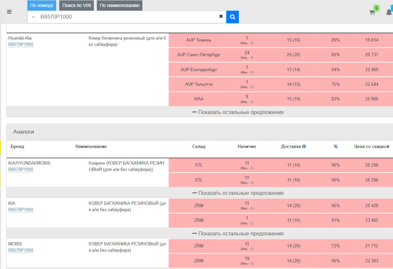Clear the search field with the X
Image resolution: width=393 pixels, height=269 pixels.
[x=221, y=16]
